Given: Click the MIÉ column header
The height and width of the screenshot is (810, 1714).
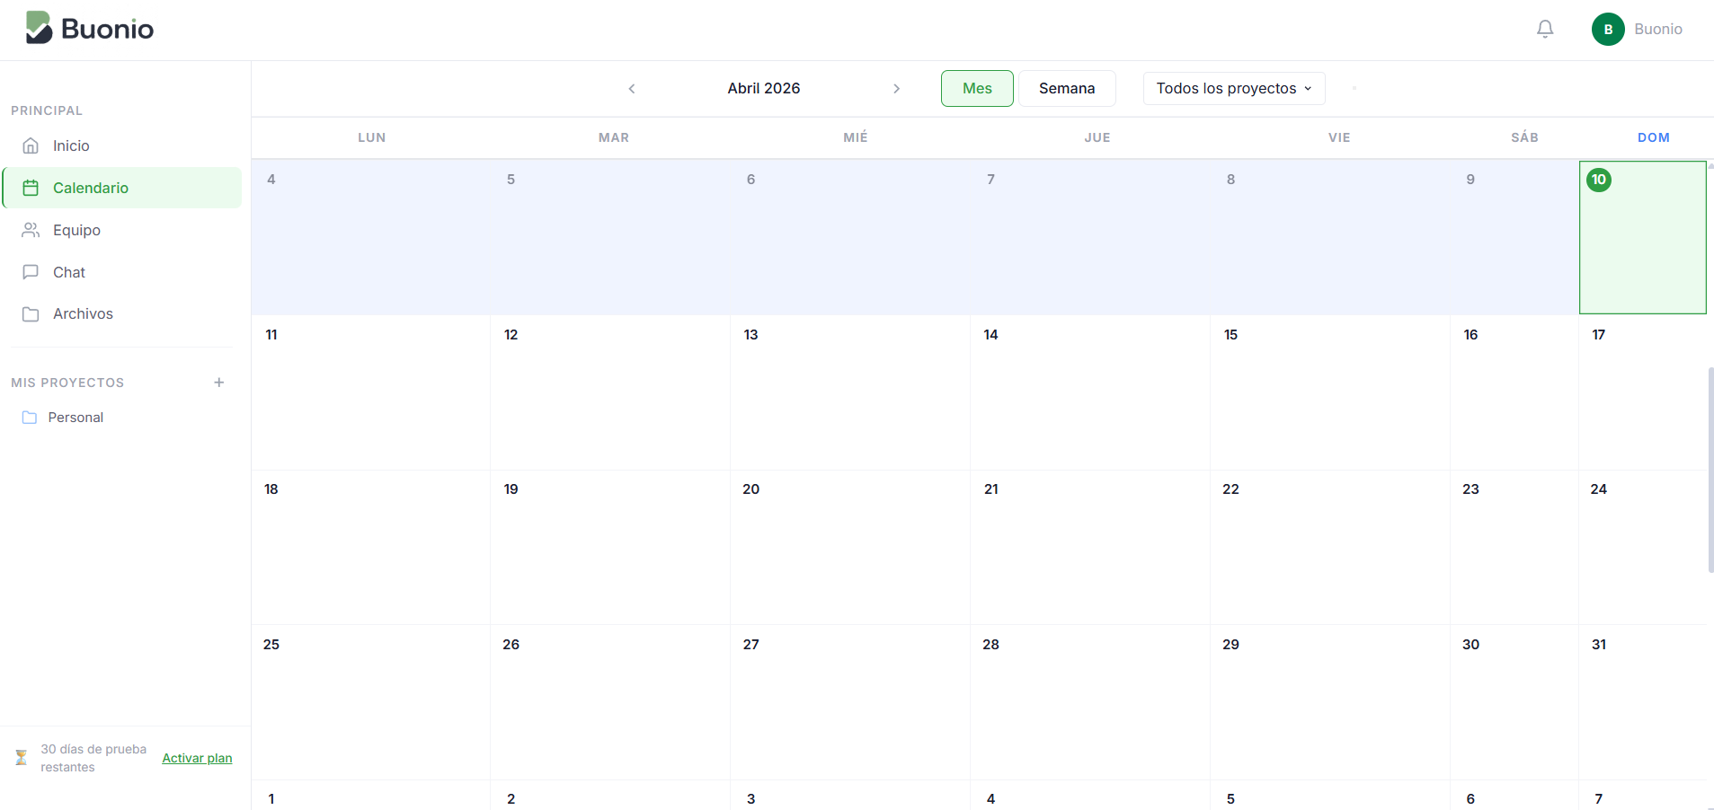Looking at the screenshot, I should 856,137.
